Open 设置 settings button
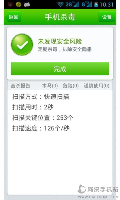 (x=107, y=17)
